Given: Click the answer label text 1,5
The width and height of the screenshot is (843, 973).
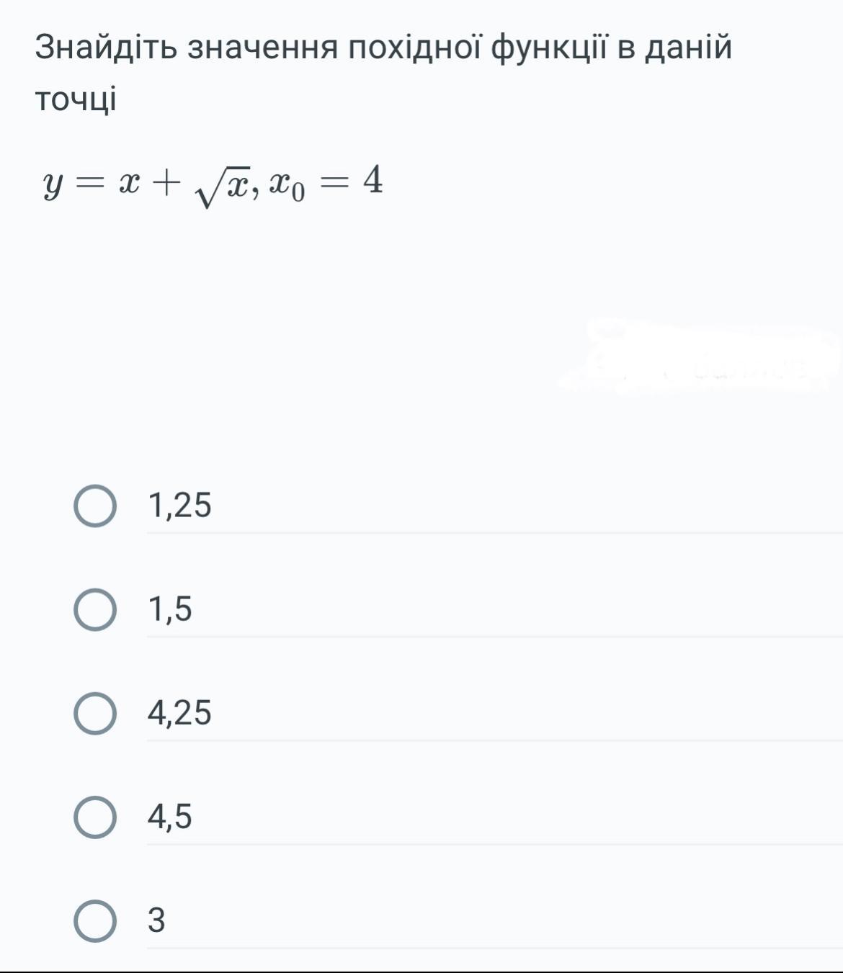Looking at the screenshot, I should pos(170,609).
